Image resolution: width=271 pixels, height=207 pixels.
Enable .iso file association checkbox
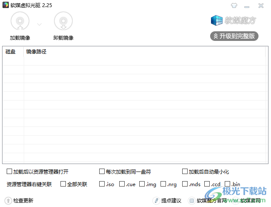tap(102, 184)
